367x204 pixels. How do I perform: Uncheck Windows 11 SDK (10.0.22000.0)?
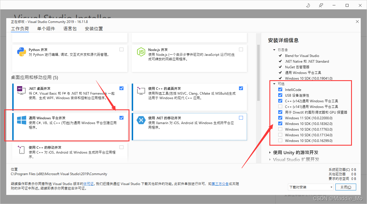click(x=280, y=118)
